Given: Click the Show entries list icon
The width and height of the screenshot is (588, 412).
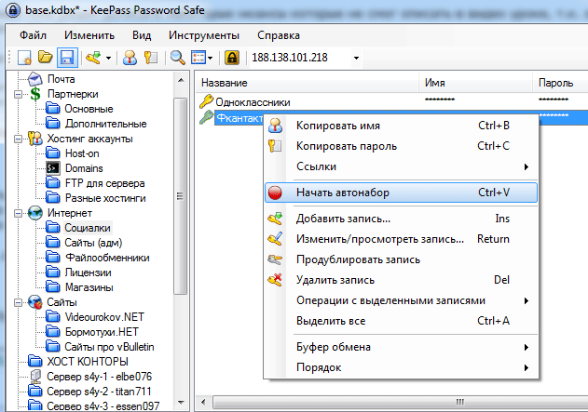Looking at the screenshot, I should point(198,58).
